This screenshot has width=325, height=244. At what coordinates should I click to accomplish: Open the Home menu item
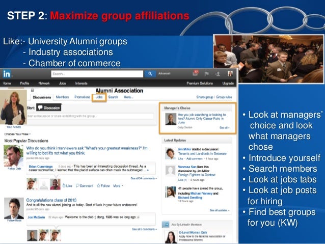coord(7,84)
